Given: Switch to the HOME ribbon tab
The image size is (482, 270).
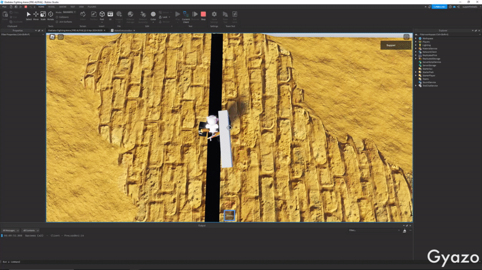Looking at the screenshot, I should coord(41,7).
